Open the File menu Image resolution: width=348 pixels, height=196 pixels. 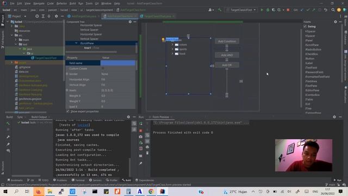[12, 4]
